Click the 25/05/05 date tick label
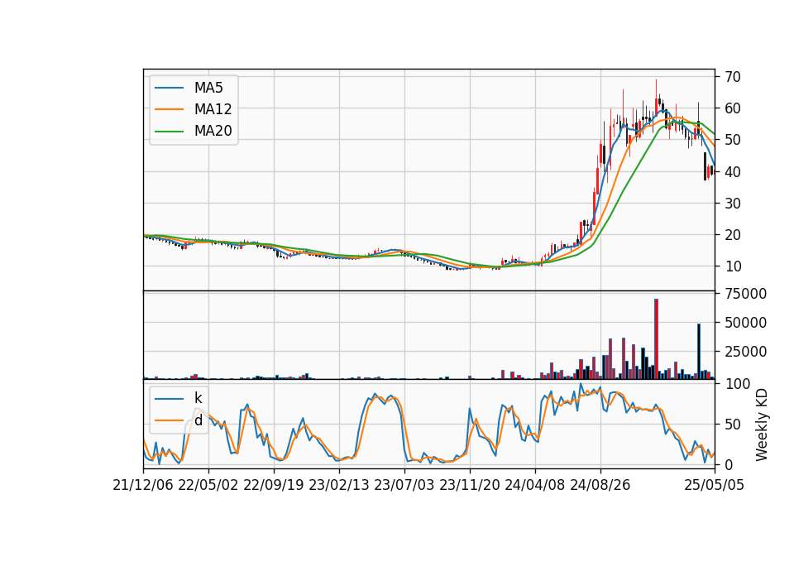This screenshot has height=571, width=794. point(715,485)
